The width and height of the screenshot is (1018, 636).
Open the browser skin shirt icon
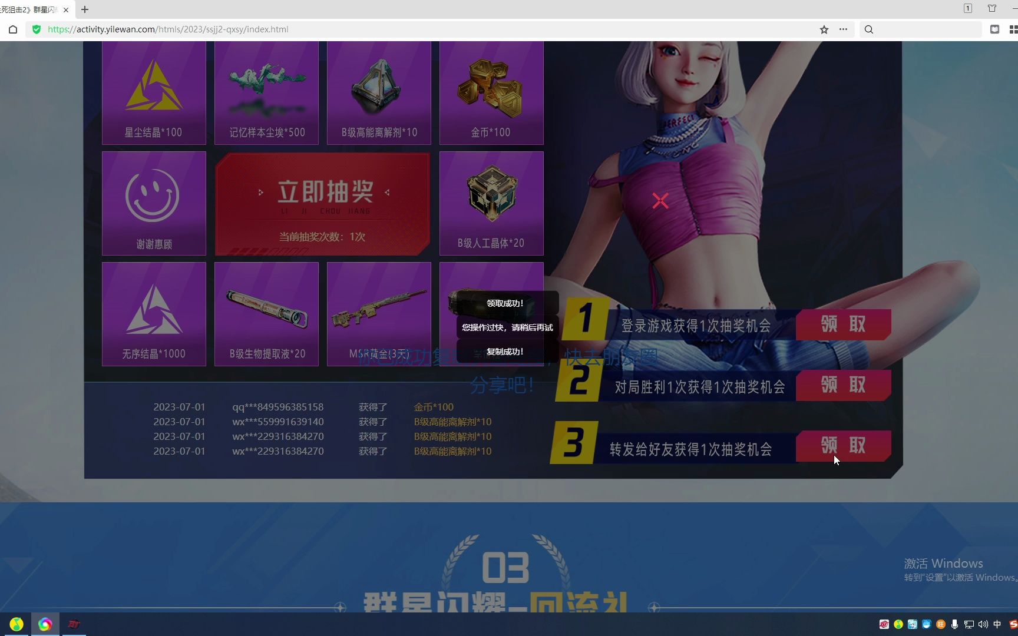[992, 8]
